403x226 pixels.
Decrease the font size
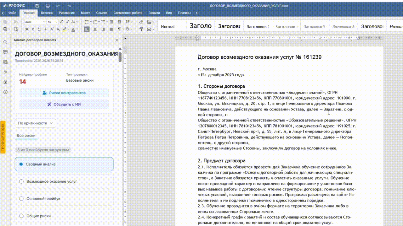(67, 22)
